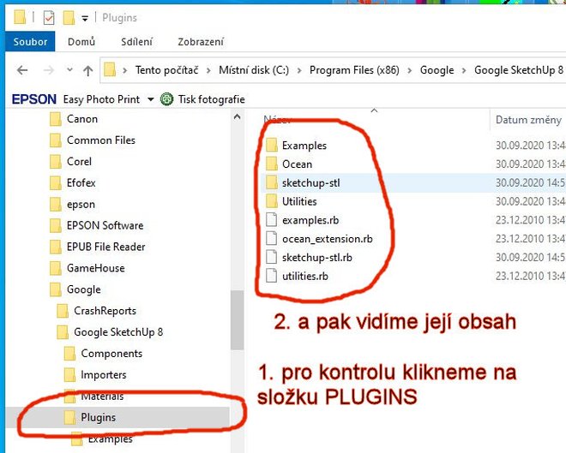Open the Sdílení tab

point(137,42)
